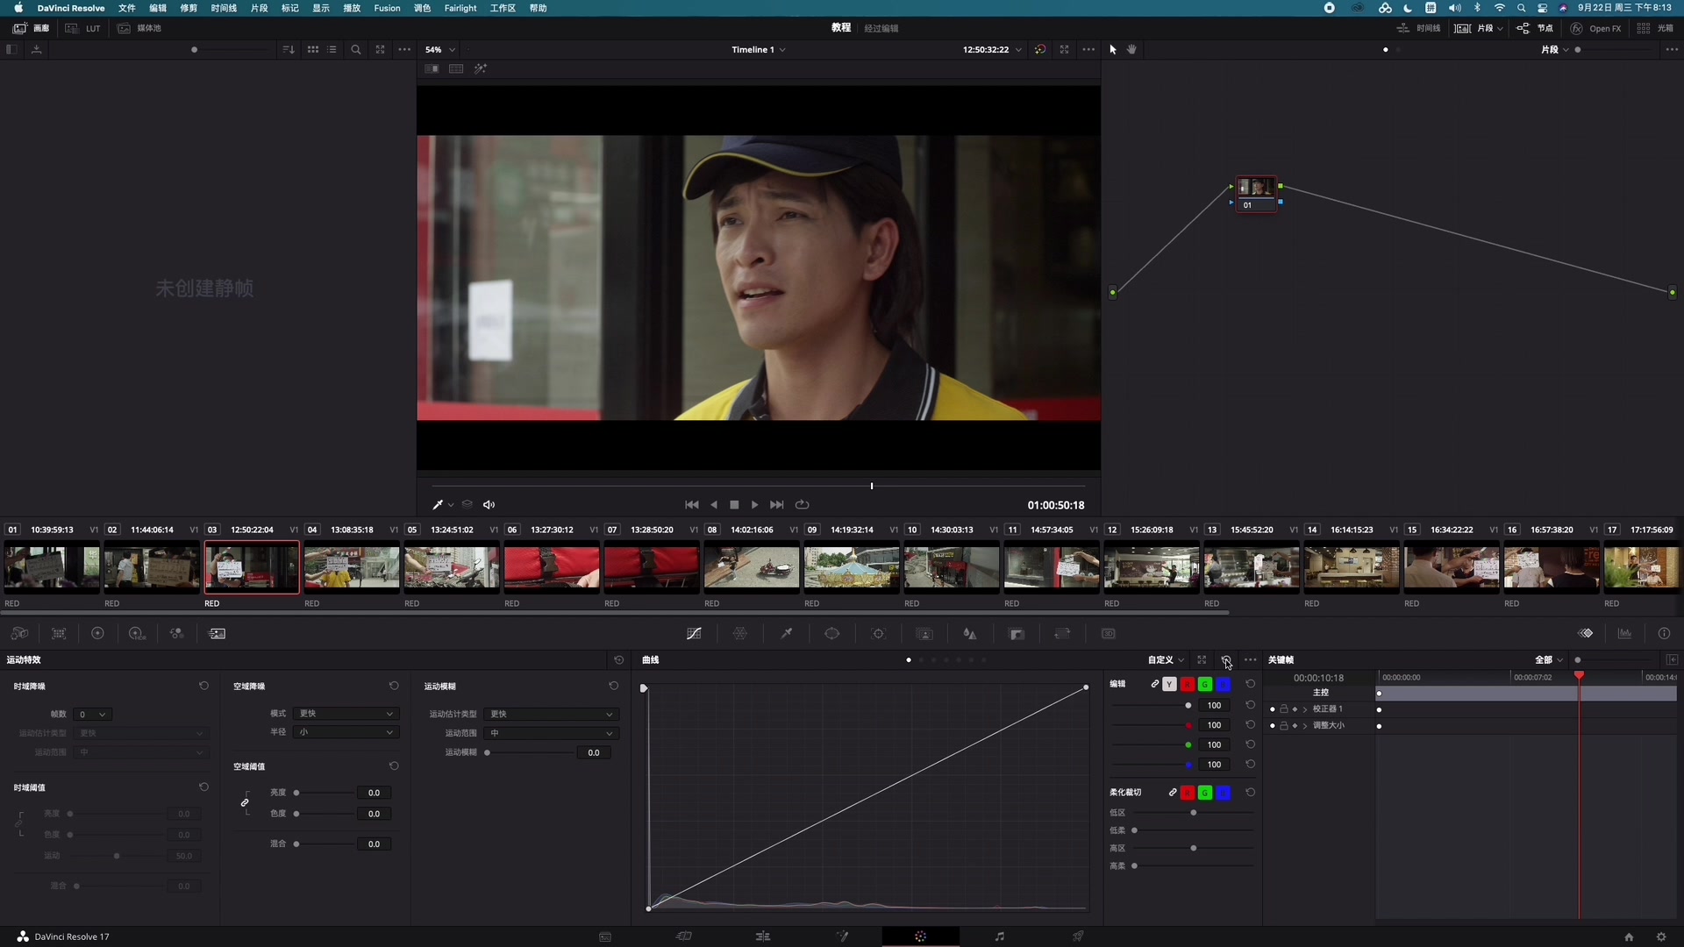Open the spatial NR radius dropdown
The image size is (1684, 947).
(x=346, y=732)
